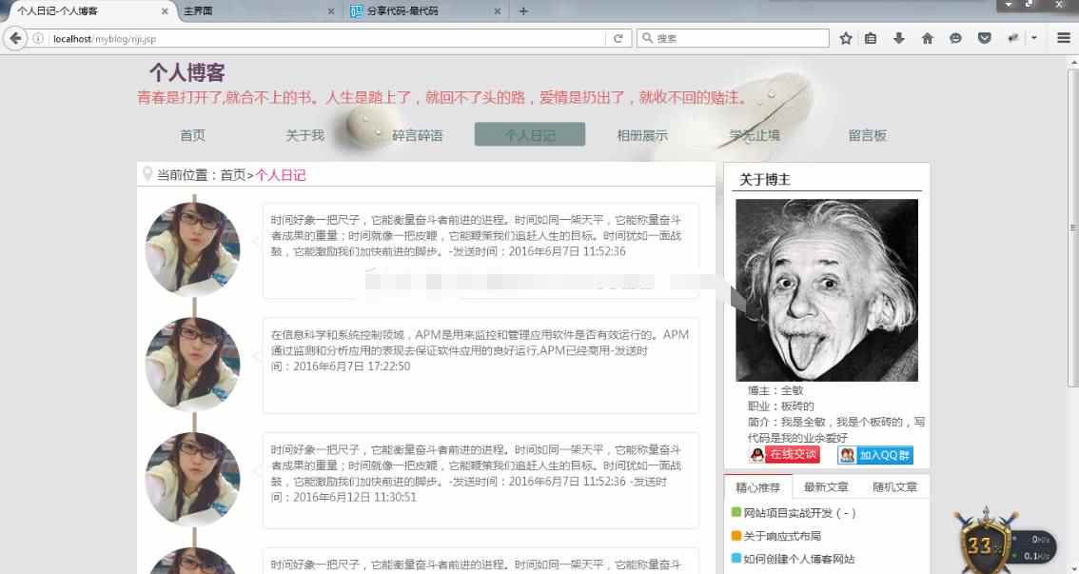Close the 个人日记-个人博客 tab

165,11
